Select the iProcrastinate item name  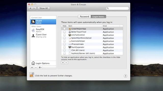coord(77,44)
